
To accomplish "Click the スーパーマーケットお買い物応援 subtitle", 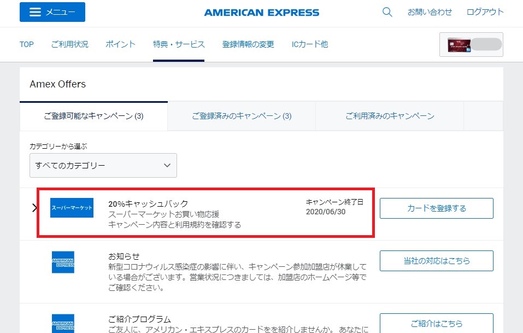I will pos(164,214).
